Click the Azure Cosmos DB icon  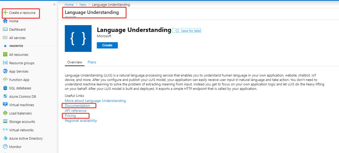tap(5, 97)
